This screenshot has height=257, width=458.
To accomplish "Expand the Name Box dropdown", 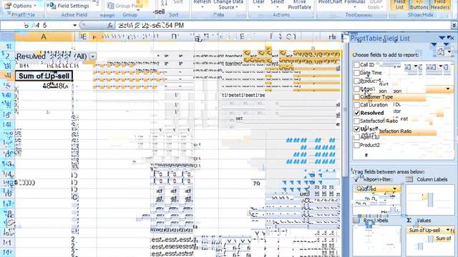I will point(74,26).
